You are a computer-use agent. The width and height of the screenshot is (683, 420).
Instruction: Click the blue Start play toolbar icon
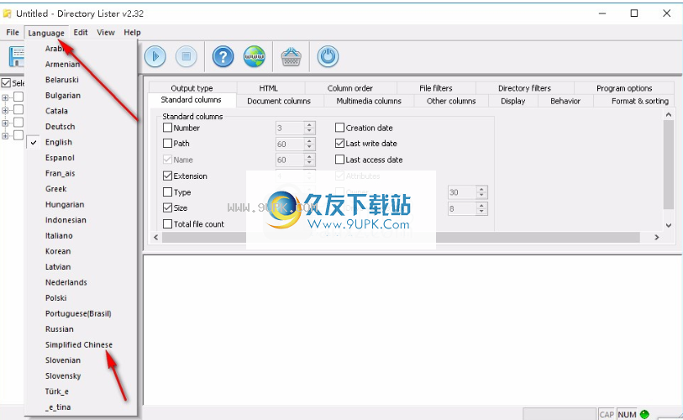point(155,56)
